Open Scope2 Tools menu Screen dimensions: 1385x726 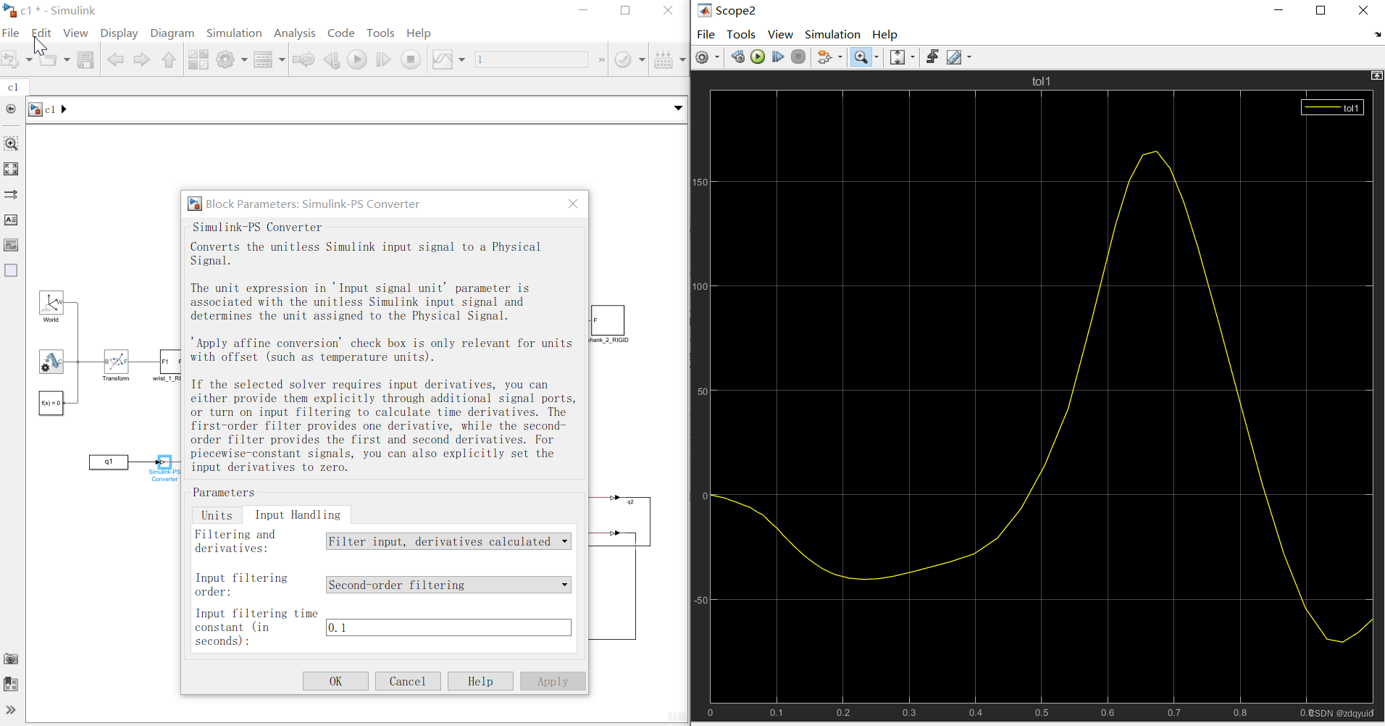[741, 34]
